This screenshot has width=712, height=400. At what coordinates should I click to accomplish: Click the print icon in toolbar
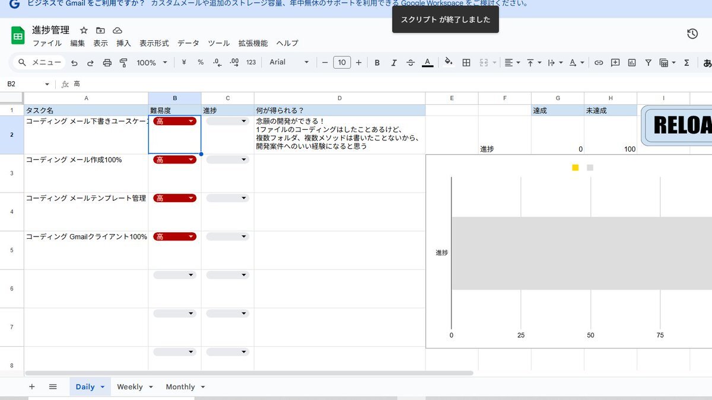click(107, 62)
